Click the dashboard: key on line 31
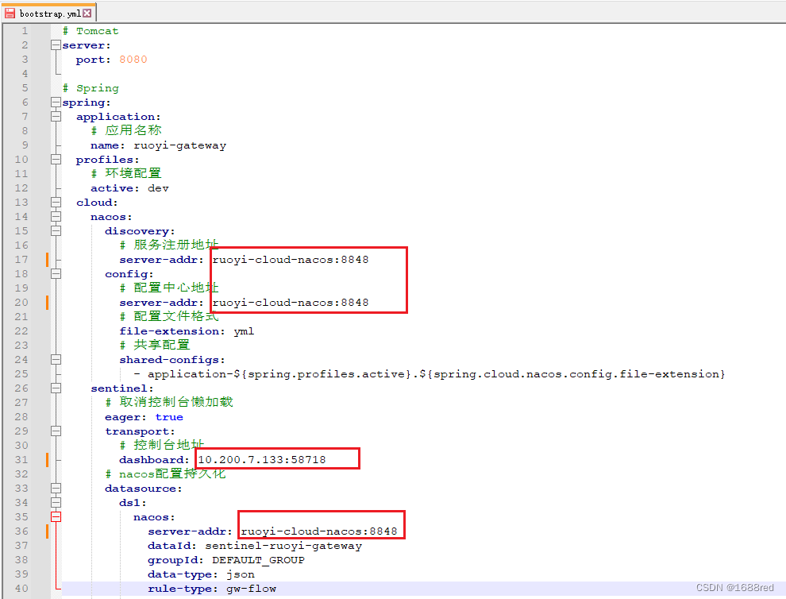The height and width of the screenshot is (599, 786). pos(154,460)
